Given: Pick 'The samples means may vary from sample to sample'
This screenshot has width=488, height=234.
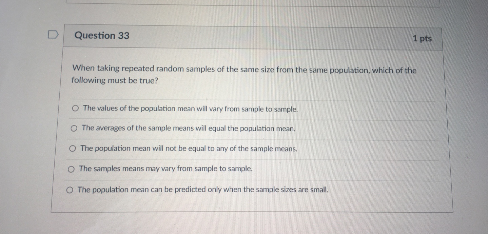Looking at the screenshot, I should [71, 169].
